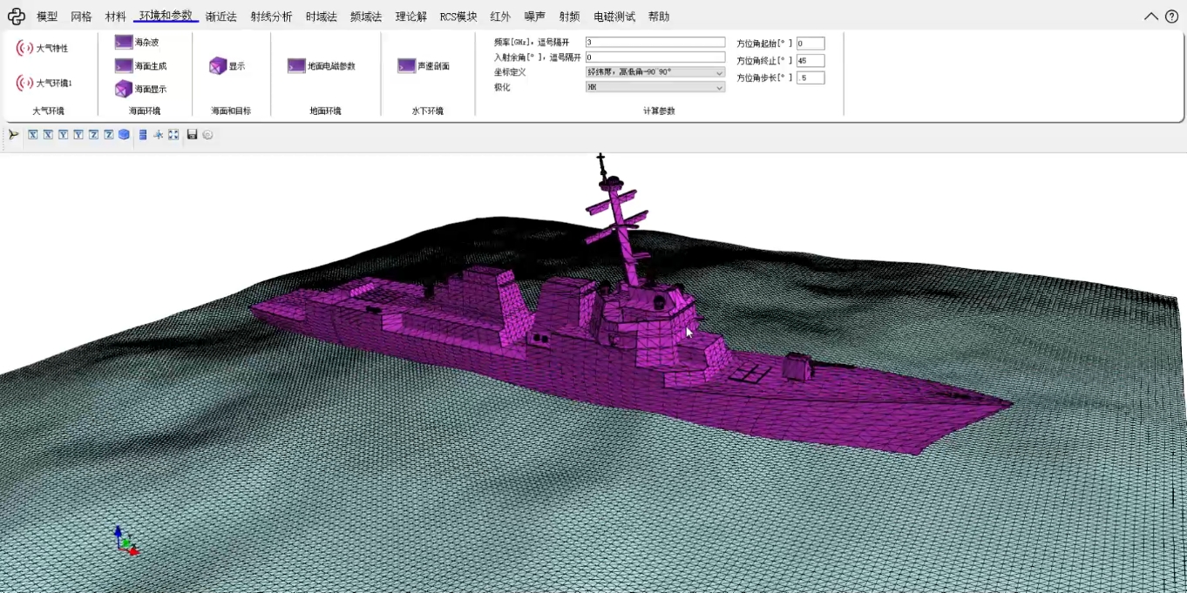This screenshot has height=593, width=1187.
Task: Click the 海面生成 sea surface generation icon
Action: (124, 66)
